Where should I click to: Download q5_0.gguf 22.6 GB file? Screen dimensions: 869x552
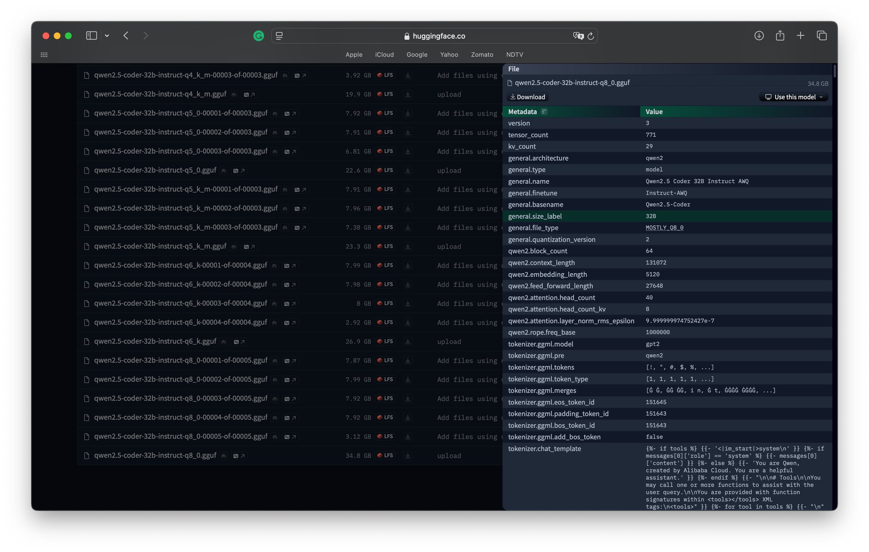[408, 170]
